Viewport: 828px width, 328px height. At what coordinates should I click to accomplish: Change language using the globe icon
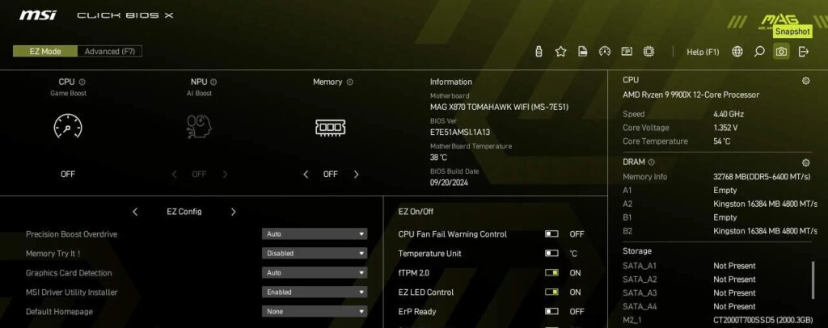737,52
